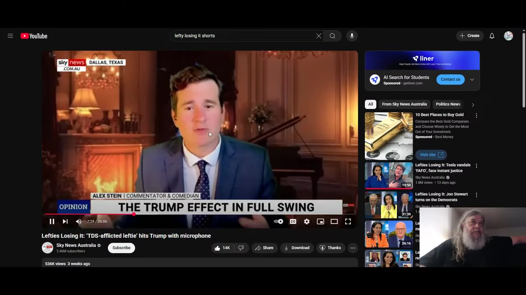Screen dimensions: 526x295
Task: Toggle the autoplay switch
Action: [x=279, y=221]
